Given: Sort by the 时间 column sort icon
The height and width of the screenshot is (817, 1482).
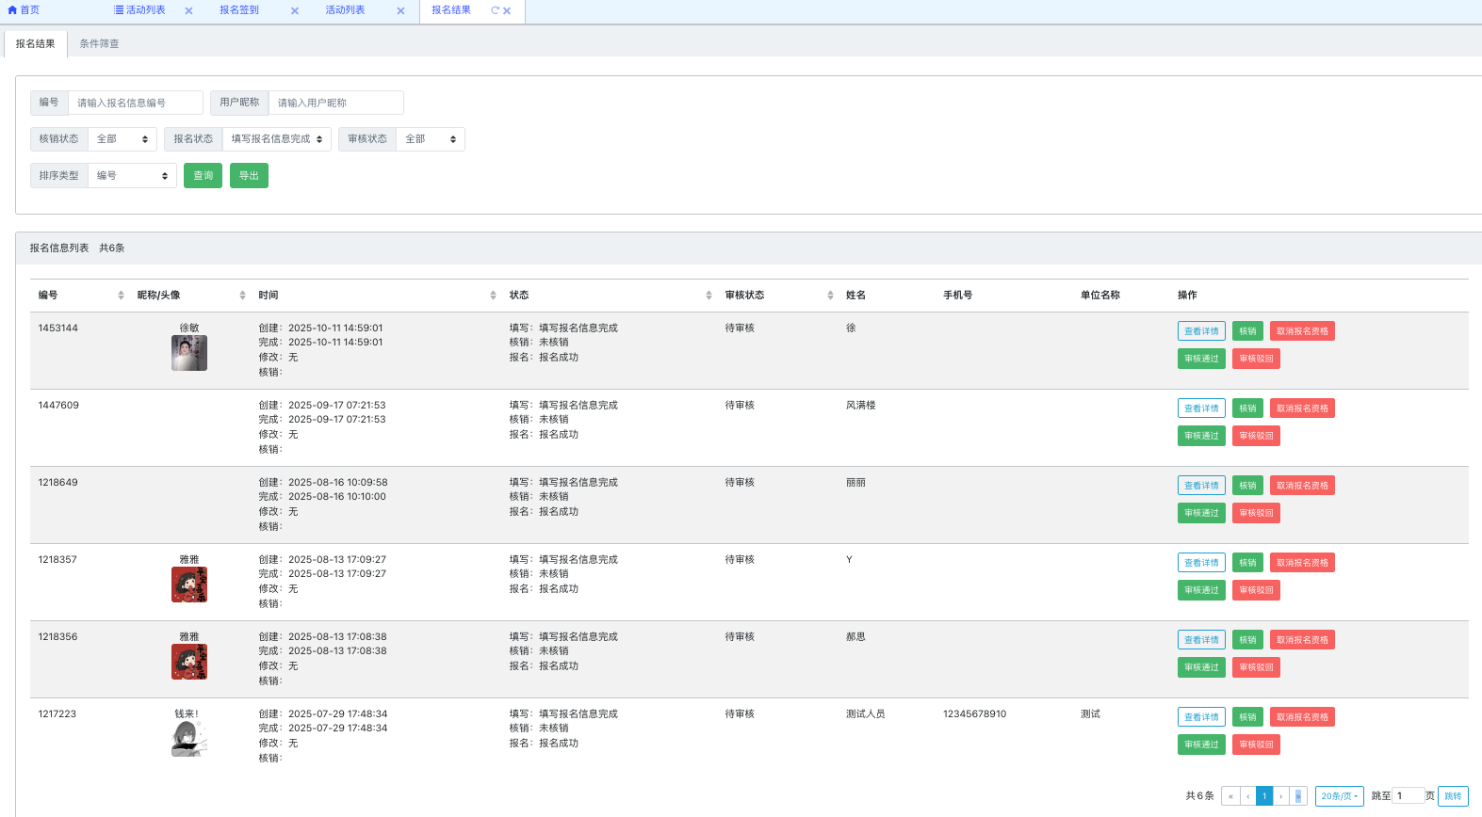Looking at the screenshot, I should pyautogui.click(x=493, y=296).
